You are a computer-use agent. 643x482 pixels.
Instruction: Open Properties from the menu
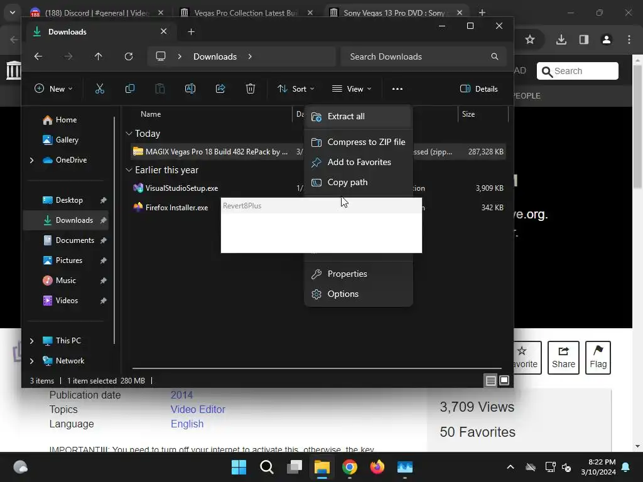[359, 274]
